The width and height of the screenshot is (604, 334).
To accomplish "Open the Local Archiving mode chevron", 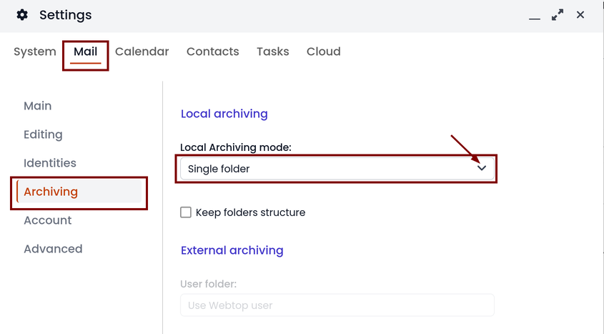I will [x=482, y=168].
